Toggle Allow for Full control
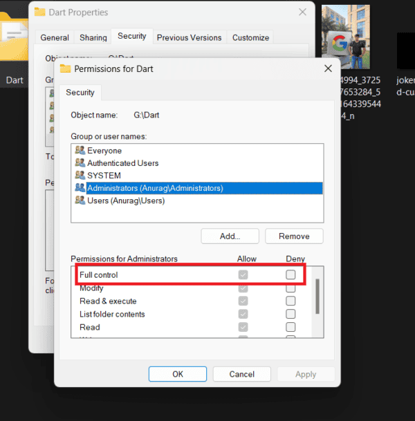This screenshot has width=415, height=421. [243, 274]
